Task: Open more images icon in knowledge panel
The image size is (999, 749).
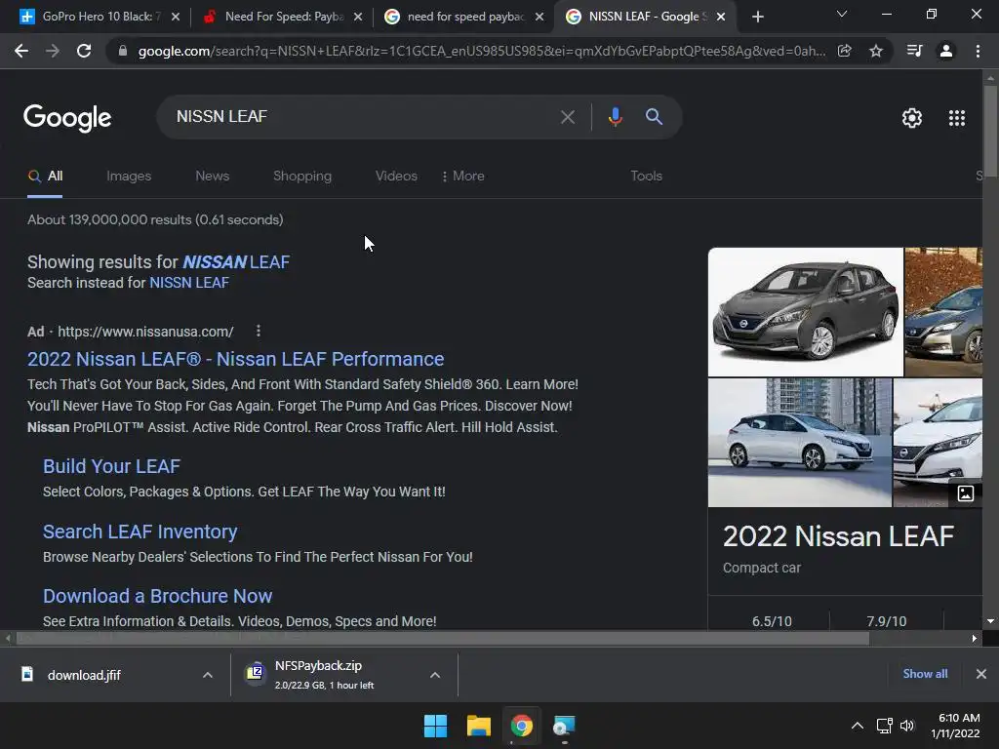Action: coord(965,493)
